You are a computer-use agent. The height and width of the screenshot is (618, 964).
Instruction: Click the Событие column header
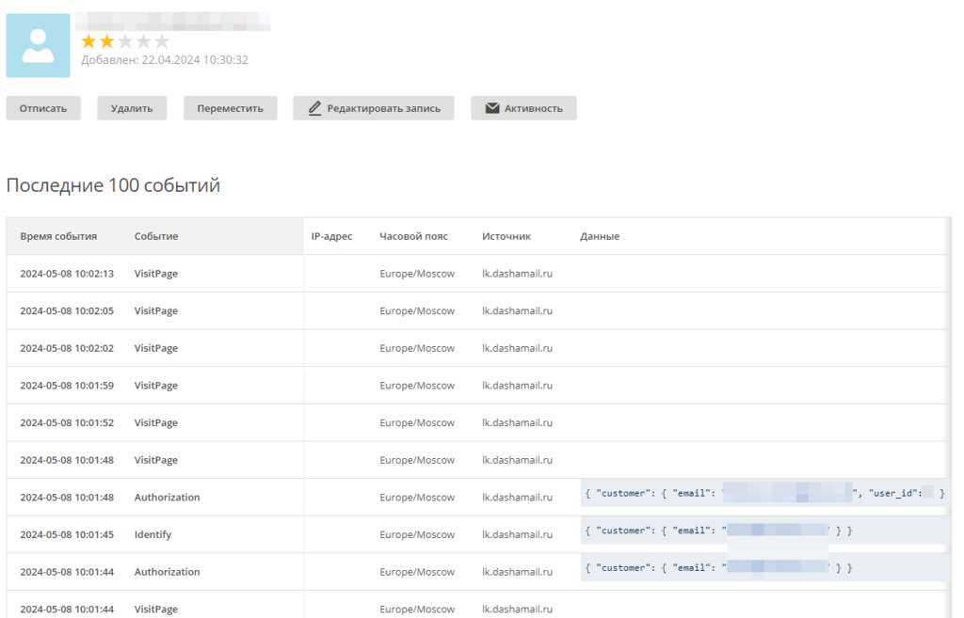tap(156, 236)
